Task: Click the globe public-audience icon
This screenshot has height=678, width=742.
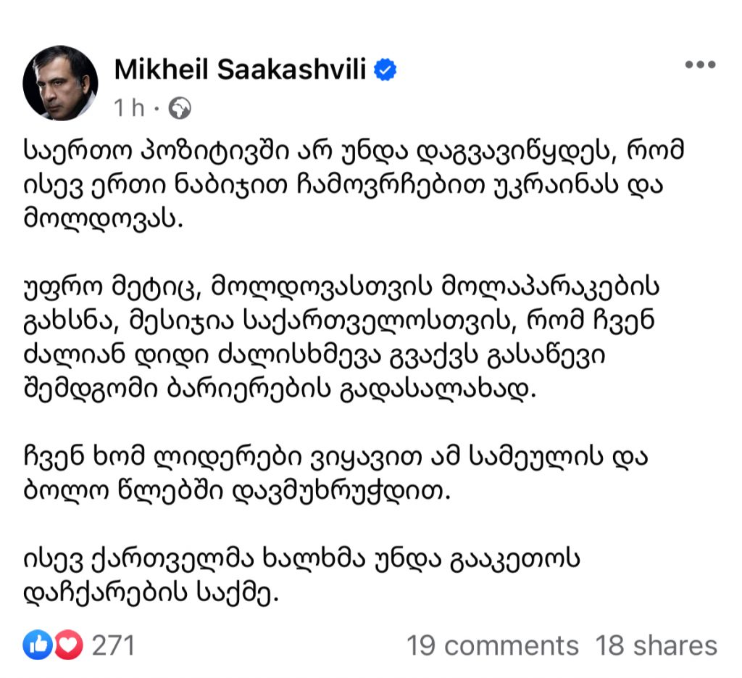Action: click(179, 108)
